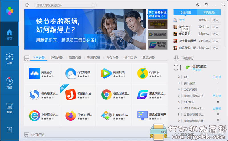
Task: Click 搜狗高速浏览器 in ranking list
Action: tap(194, 121)
